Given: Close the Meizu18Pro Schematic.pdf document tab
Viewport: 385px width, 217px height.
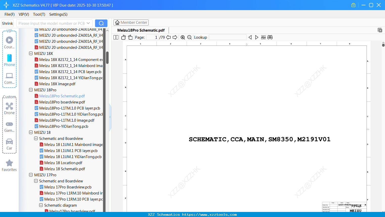Looking at the screenshot, I should (x=380, y=30).
